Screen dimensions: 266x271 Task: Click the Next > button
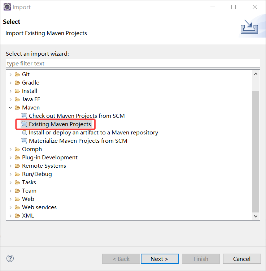click(x=160, y=259)
